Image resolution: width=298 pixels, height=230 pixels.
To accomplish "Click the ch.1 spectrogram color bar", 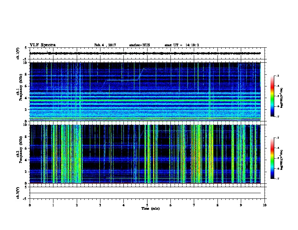I will click(272, 96).
